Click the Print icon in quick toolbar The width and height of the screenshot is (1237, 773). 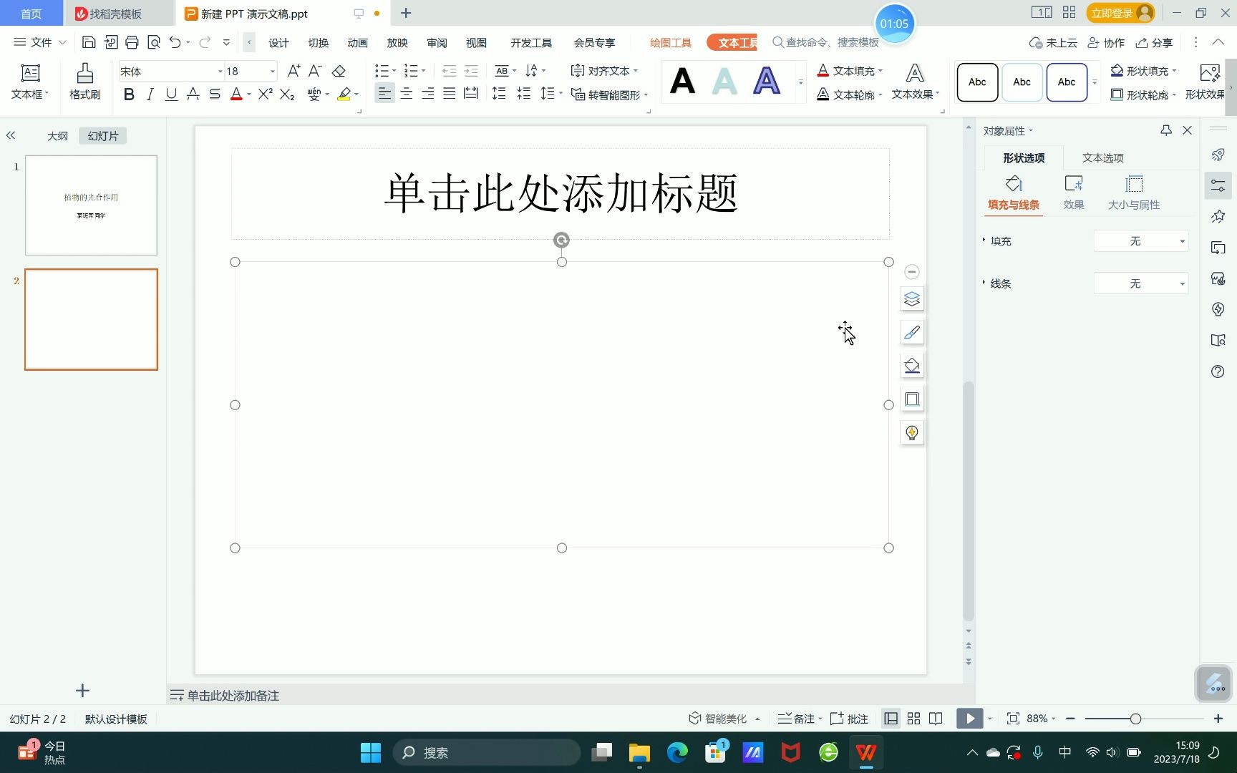click(132, 42)
